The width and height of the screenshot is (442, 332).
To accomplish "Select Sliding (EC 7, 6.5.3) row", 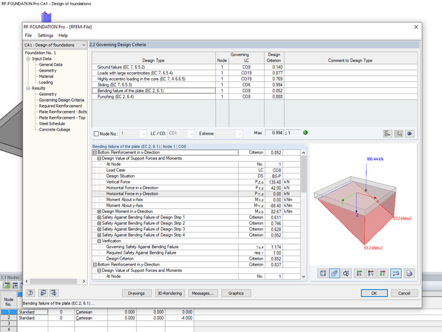I will (x=255, y=85).
